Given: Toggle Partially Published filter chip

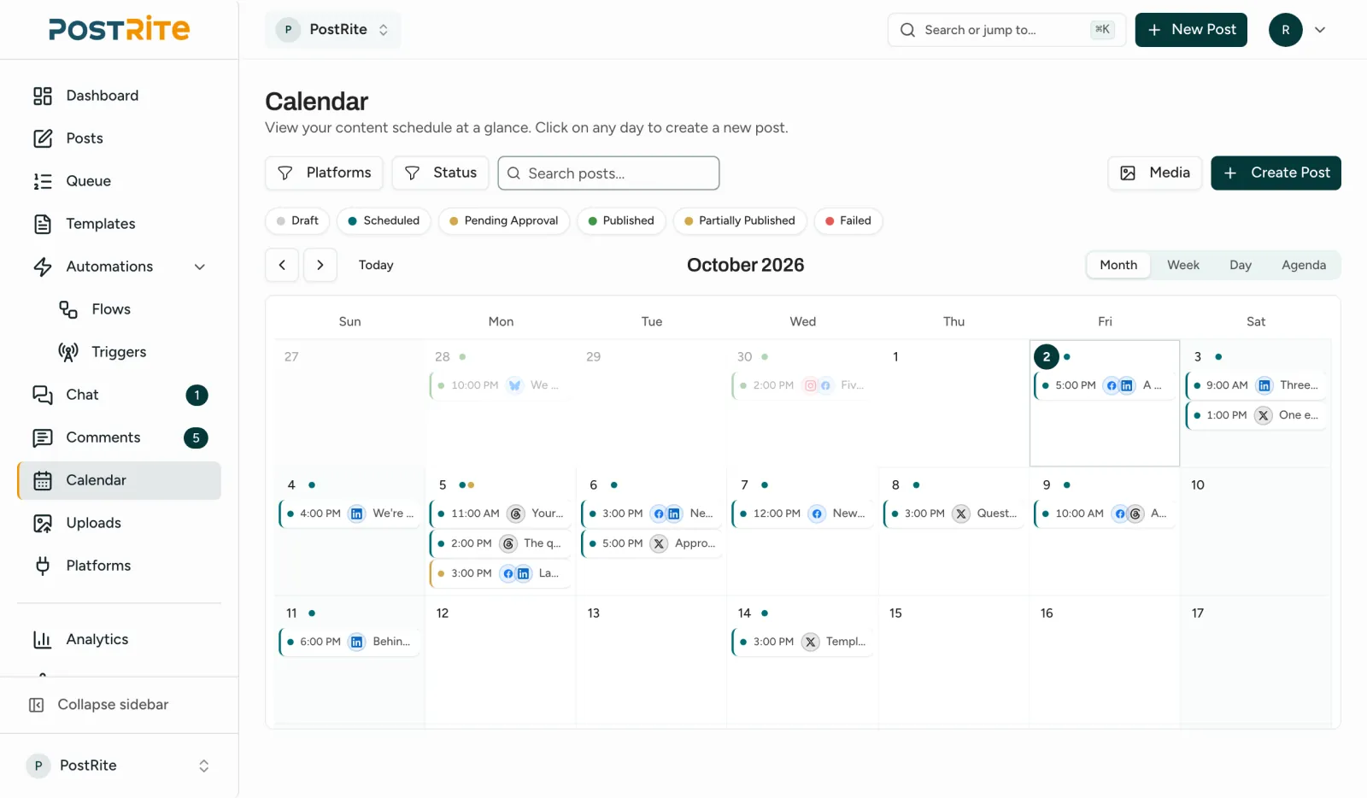Looking at the screenshot, I should click(740, 220).
